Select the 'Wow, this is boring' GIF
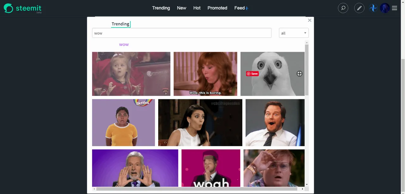This screenshot has height=194, width=405. point(205,74)
